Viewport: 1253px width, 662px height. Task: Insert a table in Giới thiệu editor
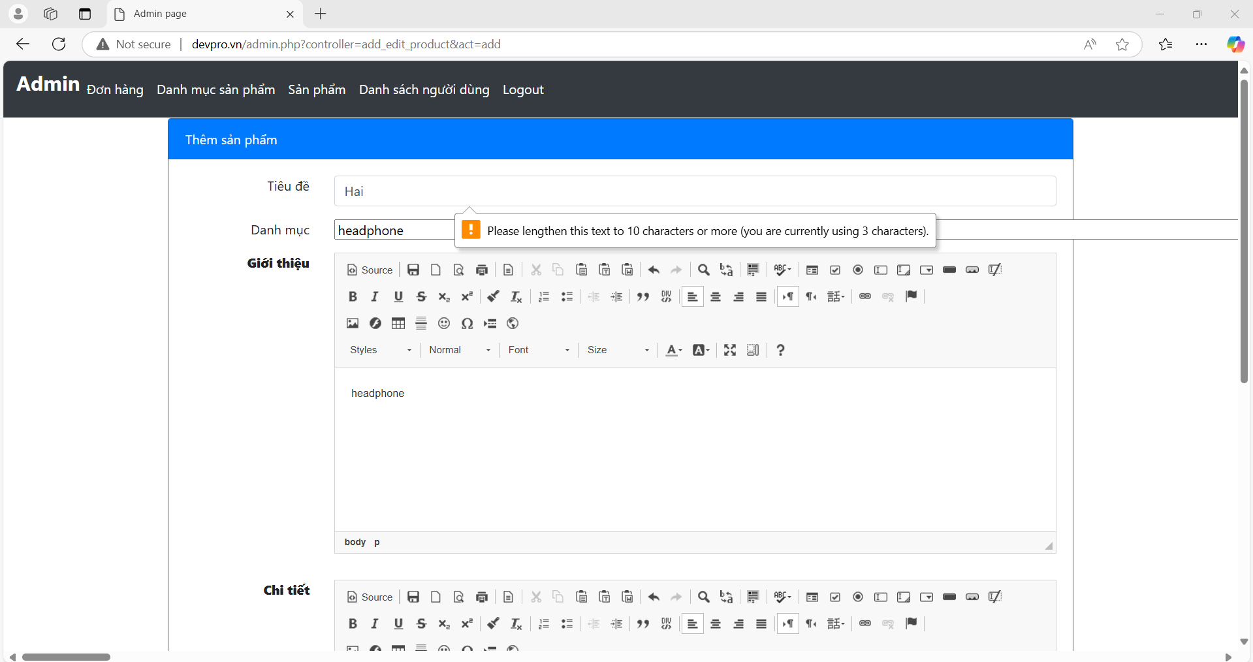click(398, 324)
